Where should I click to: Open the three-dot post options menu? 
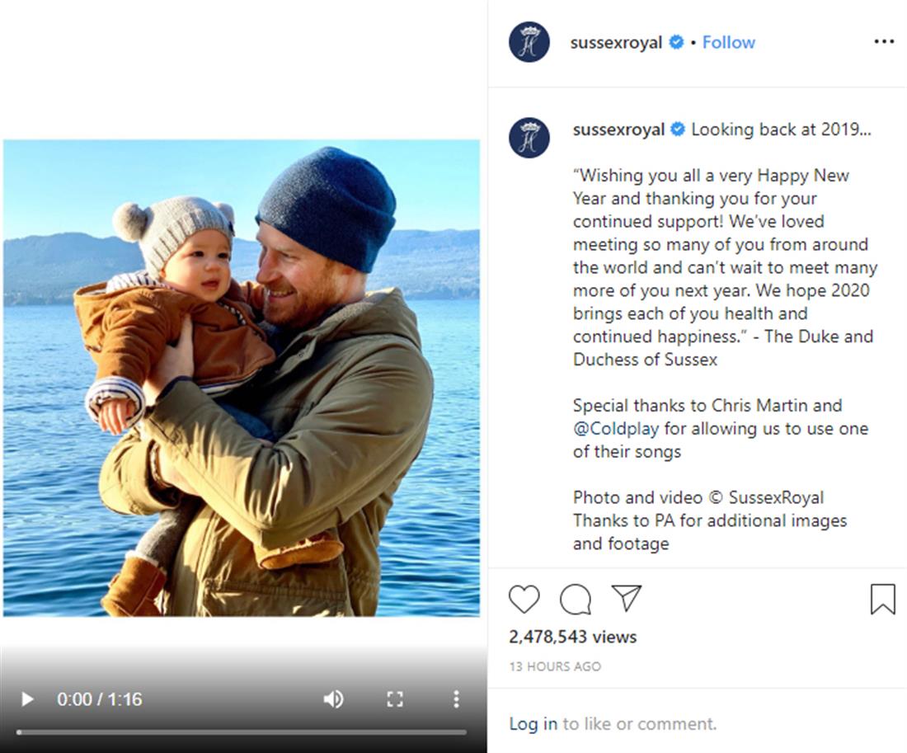(x=883, y=42)
